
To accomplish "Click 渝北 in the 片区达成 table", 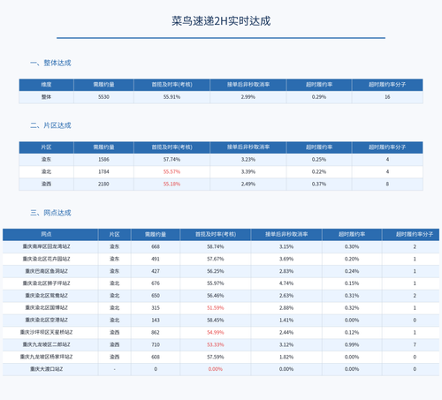I will click(46, 171).
